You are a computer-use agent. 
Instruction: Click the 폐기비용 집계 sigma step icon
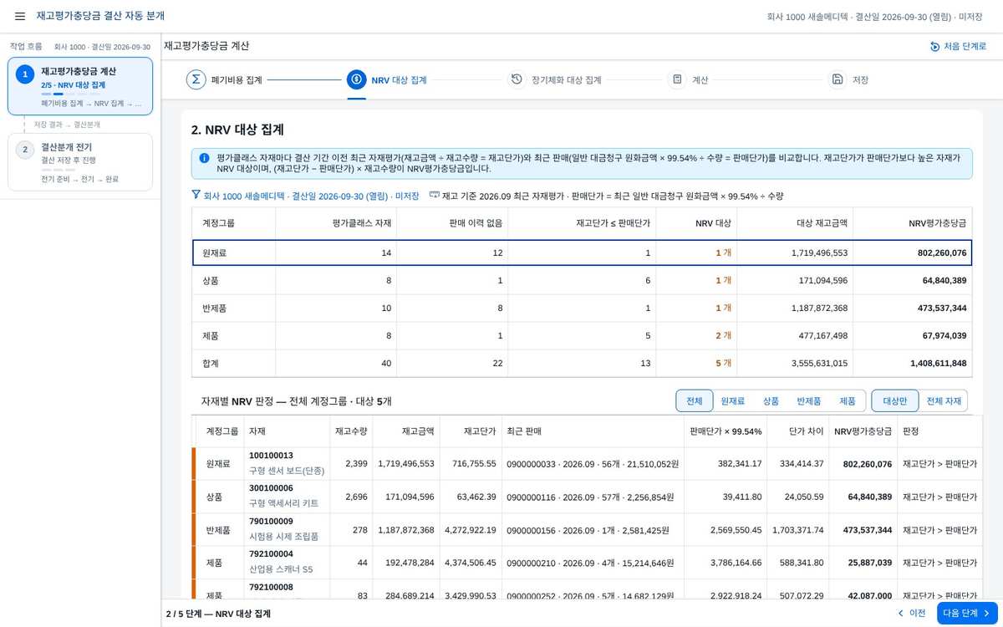coord(196,79)
